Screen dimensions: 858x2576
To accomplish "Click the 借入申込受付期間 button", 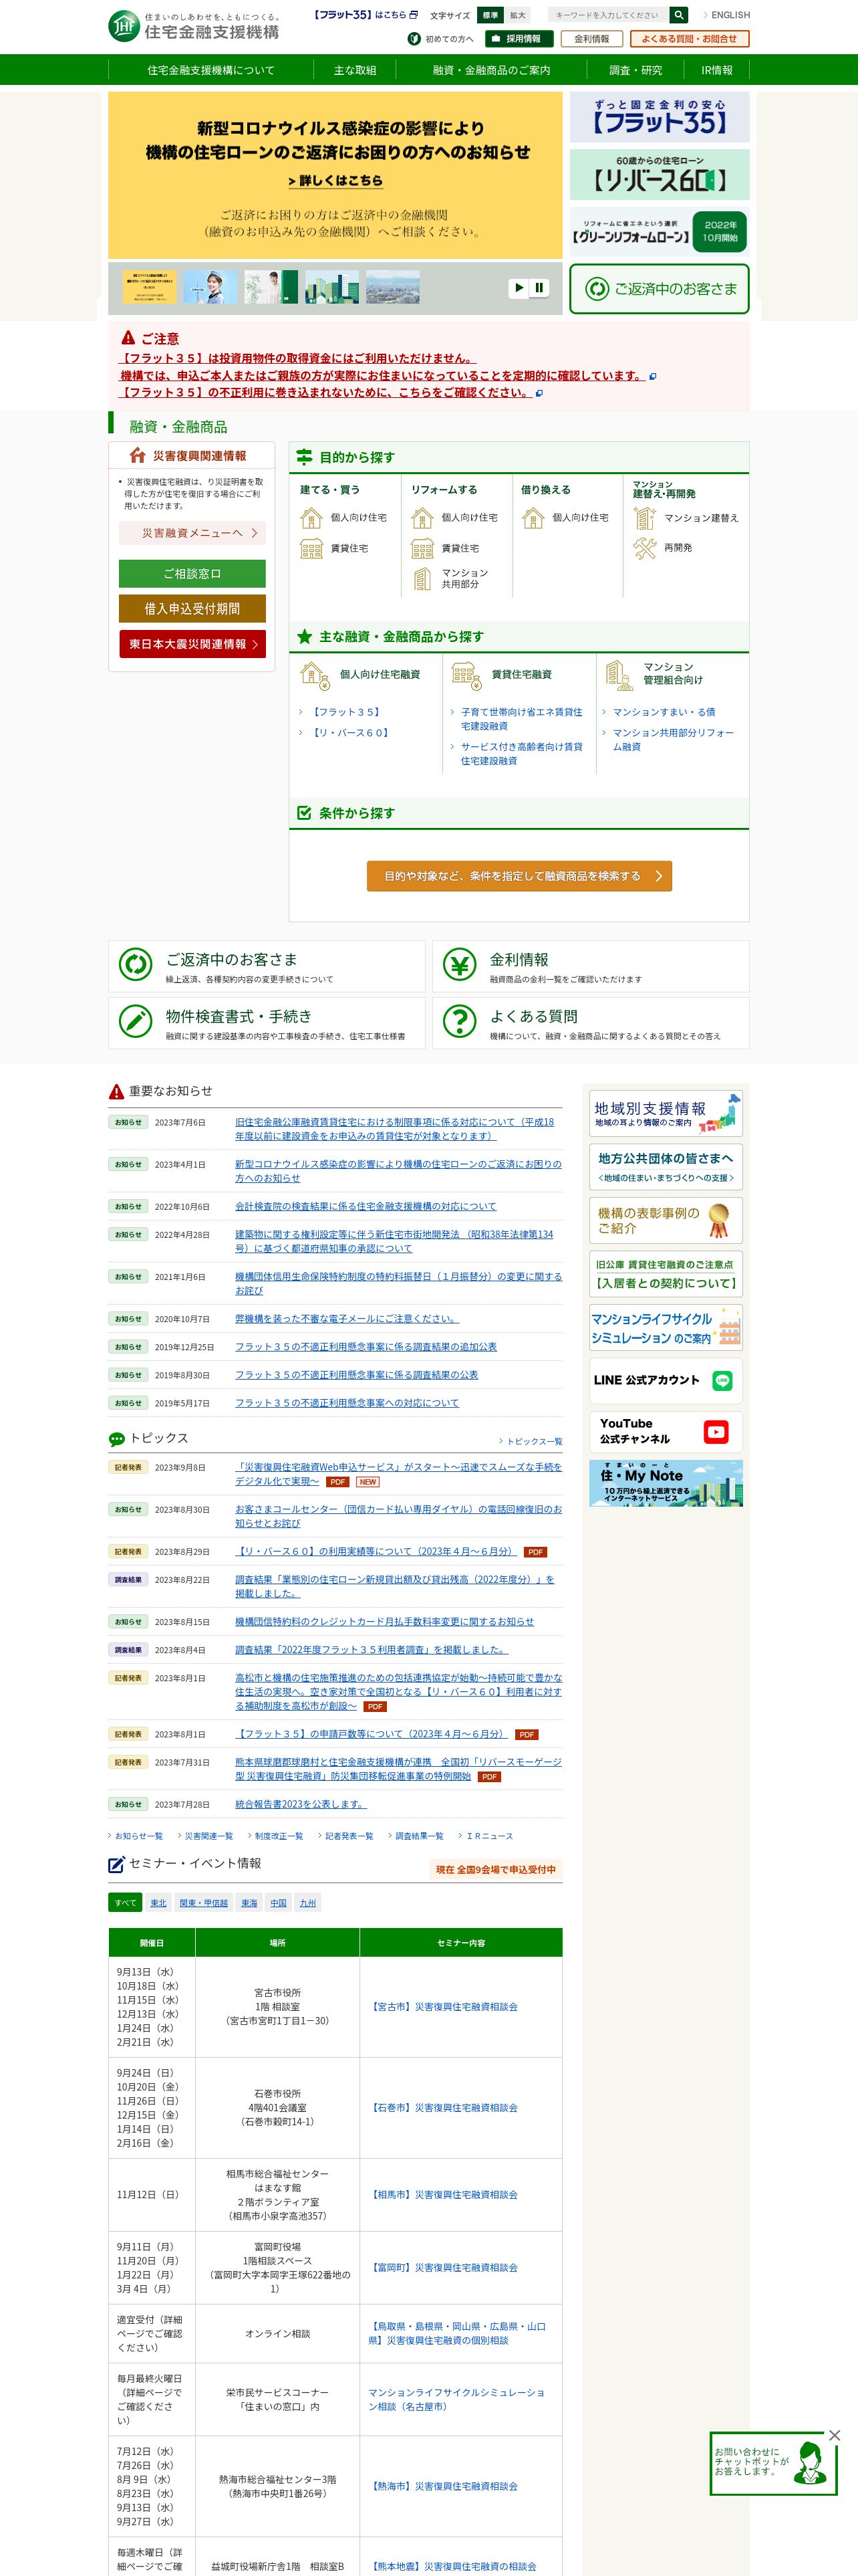I will click(x=192, y=608).
